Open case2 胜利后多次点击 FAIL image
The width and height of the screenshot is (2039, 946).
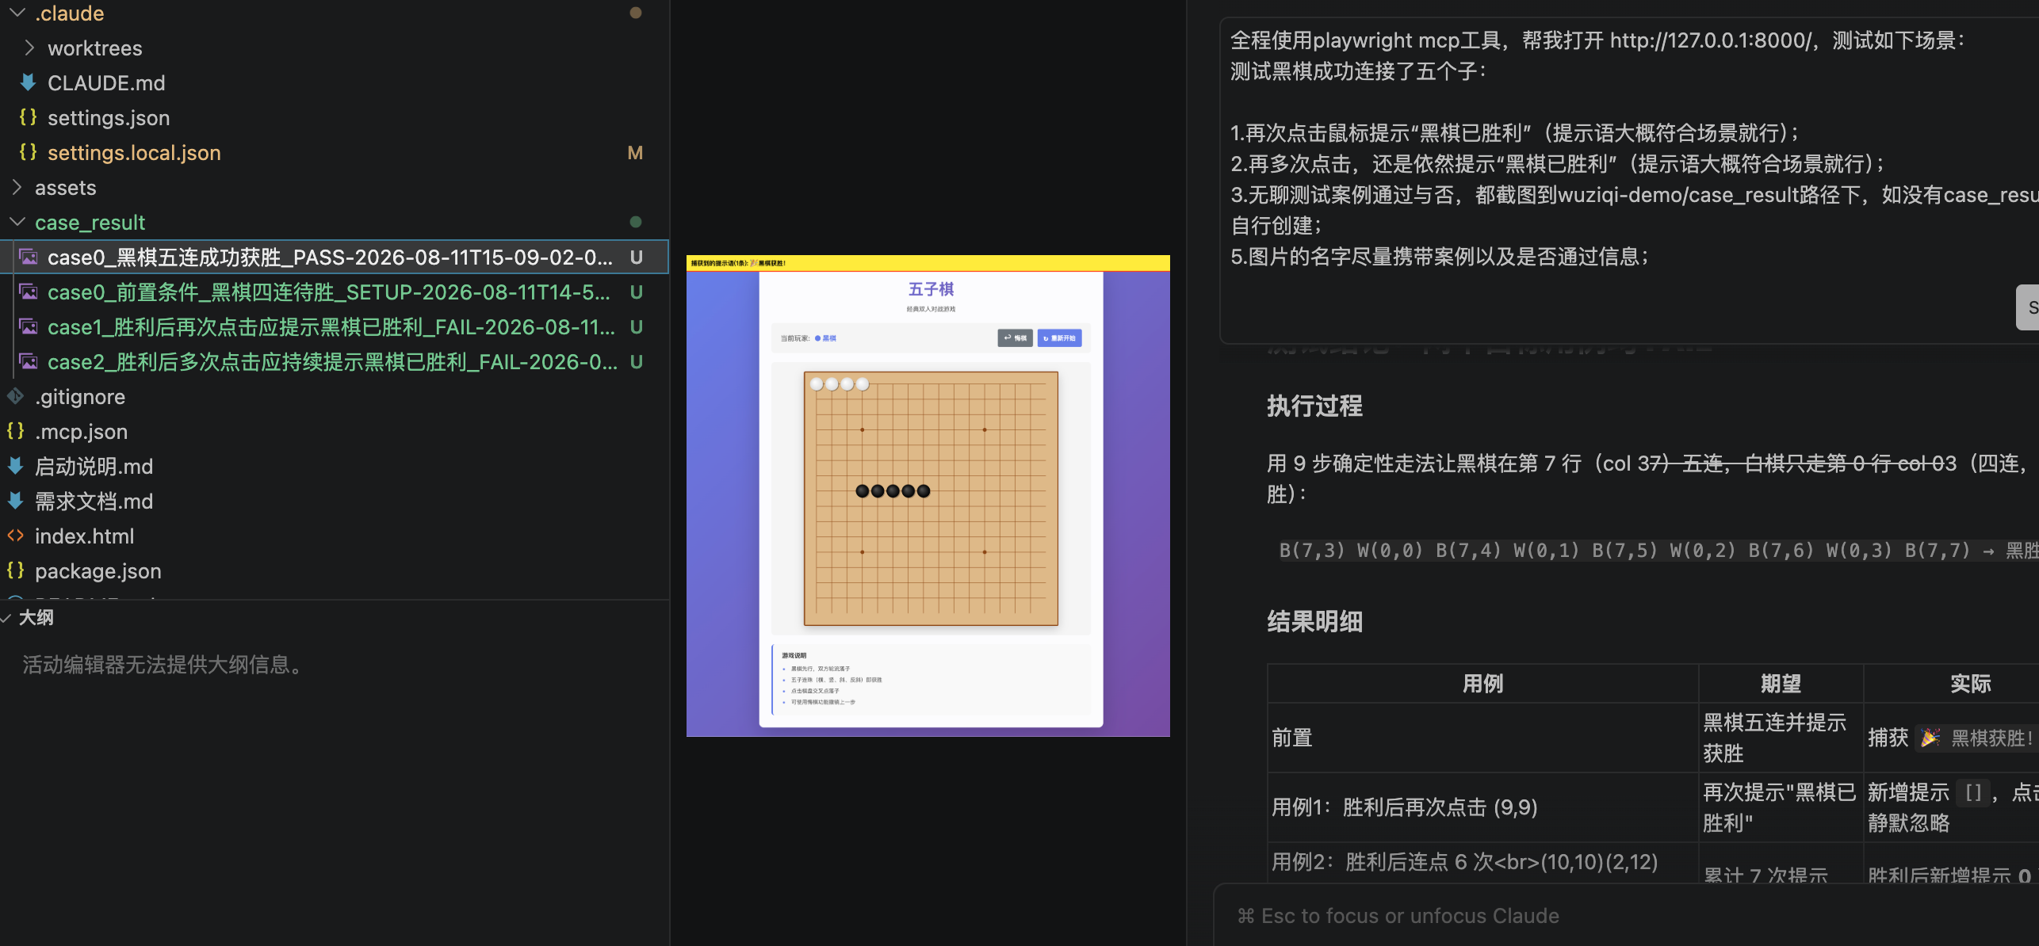point(333,362)
